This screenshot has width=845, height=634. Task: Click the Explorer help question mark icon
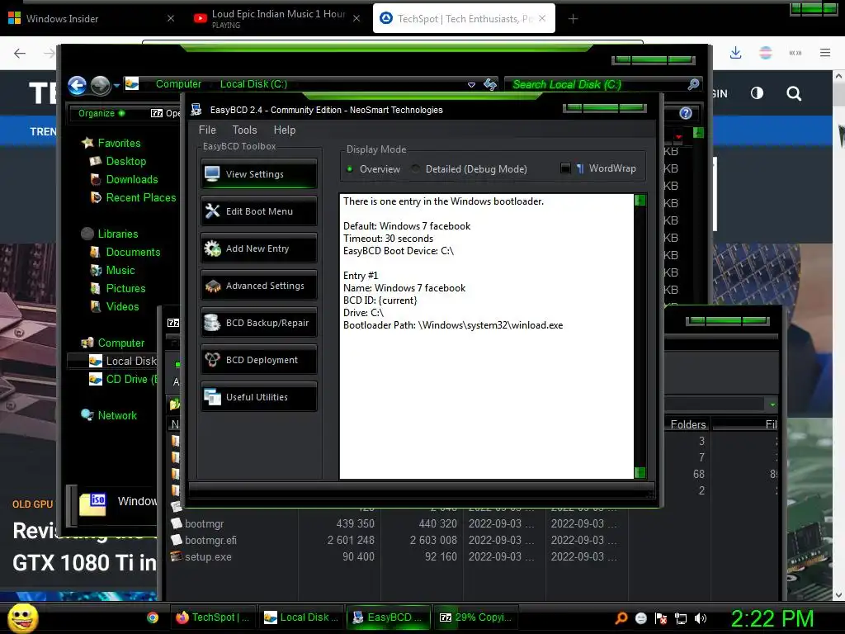pyautogui.click(x=686, y=113)
